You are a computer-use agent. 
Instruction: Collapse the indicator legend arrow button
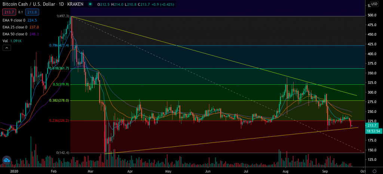click(7, 48)
